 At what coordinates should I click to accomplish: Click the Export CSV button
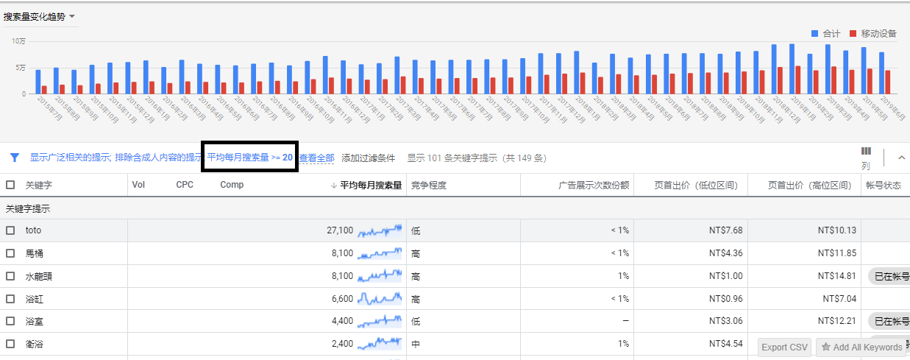784,347
